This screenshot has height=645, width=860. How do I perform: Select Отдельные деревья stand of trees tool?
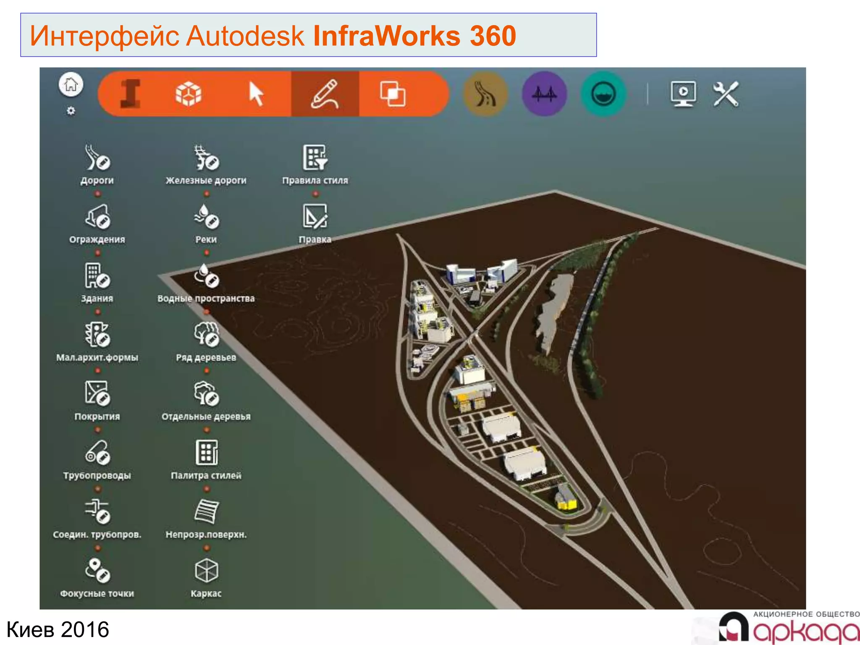click(x=206, y=401)
